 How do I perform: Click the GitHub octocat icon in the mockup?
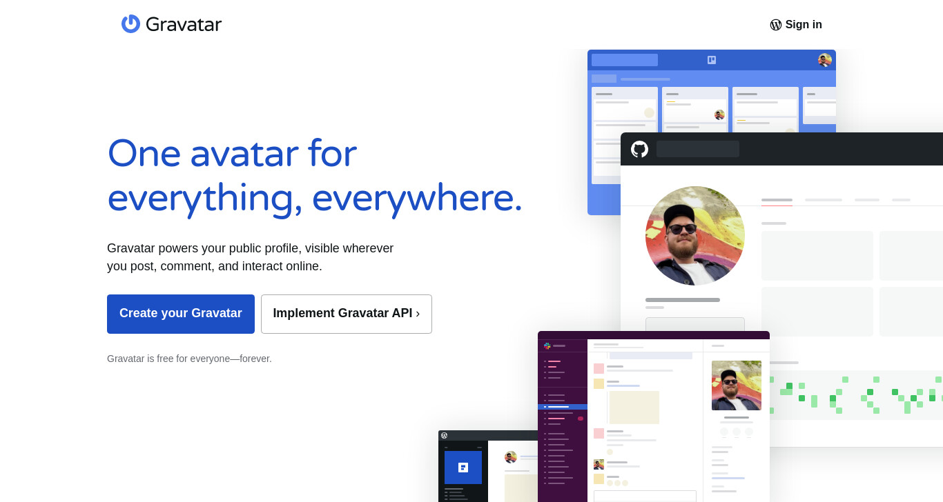pyautogui.click(x=639, y=149)
